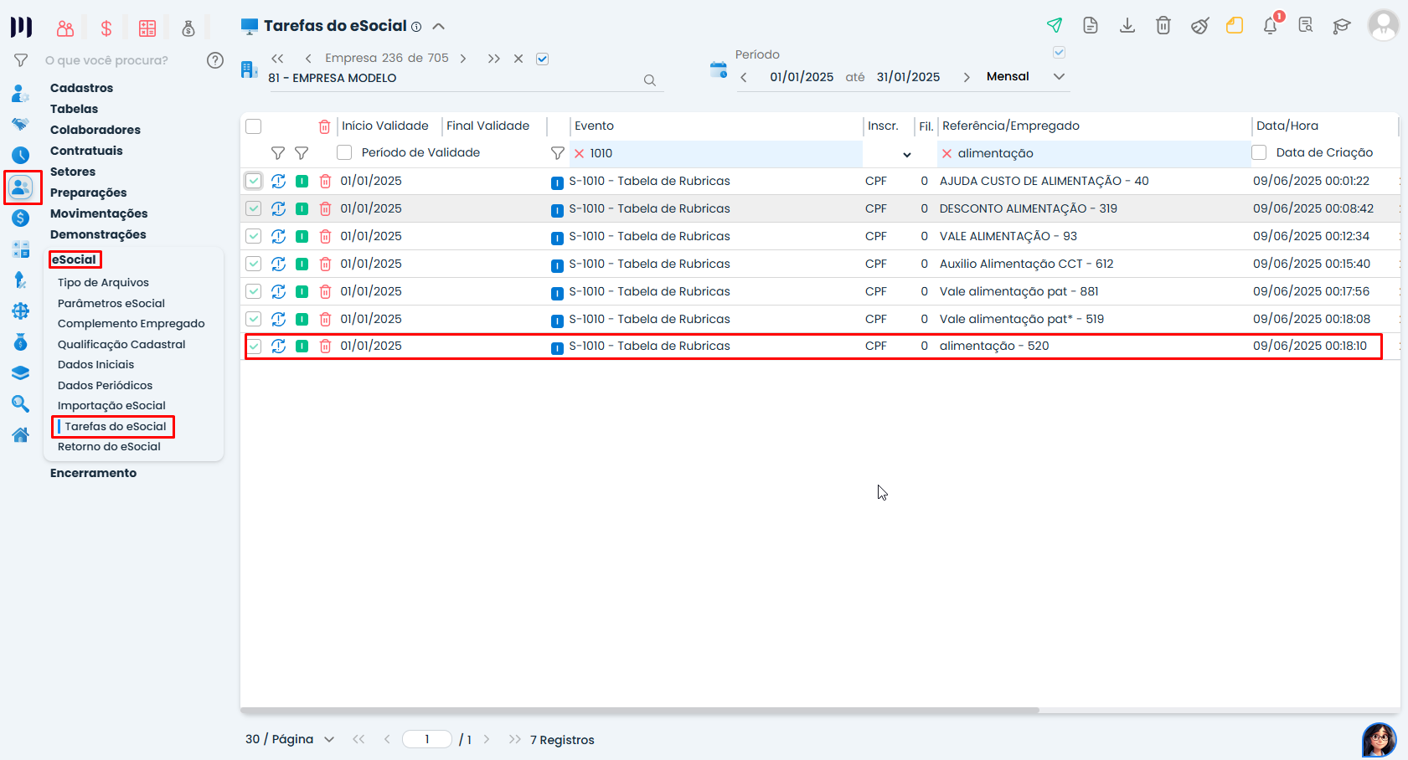The height and width of the screenshot is (760, 1408).
Task: Click search magnifier in company field
Action: click(649, 80)
